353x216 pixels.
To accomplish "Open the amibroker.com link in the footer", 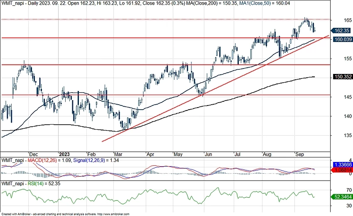I will coord(113,214).
